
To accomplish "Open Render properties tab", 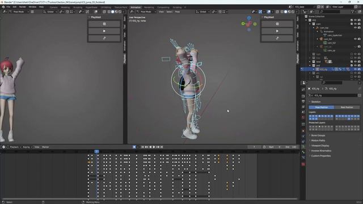I will coord(303,96).
